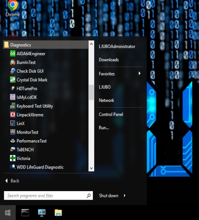This screenshot has height=220, width=199.
Task: Launch HDTunePro
Action: click(x=46, y=89)
